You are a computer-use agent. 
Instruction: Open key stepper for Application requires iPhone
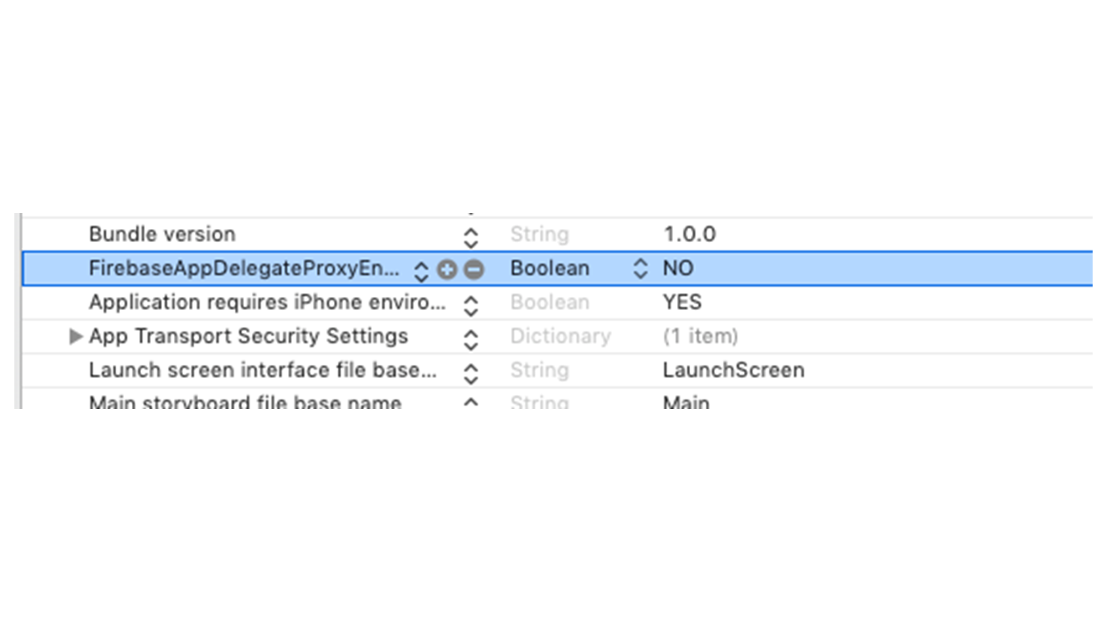pos(471,306)
